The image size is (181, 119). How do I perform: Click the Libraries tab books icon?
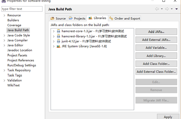click(x=90, y=18)
